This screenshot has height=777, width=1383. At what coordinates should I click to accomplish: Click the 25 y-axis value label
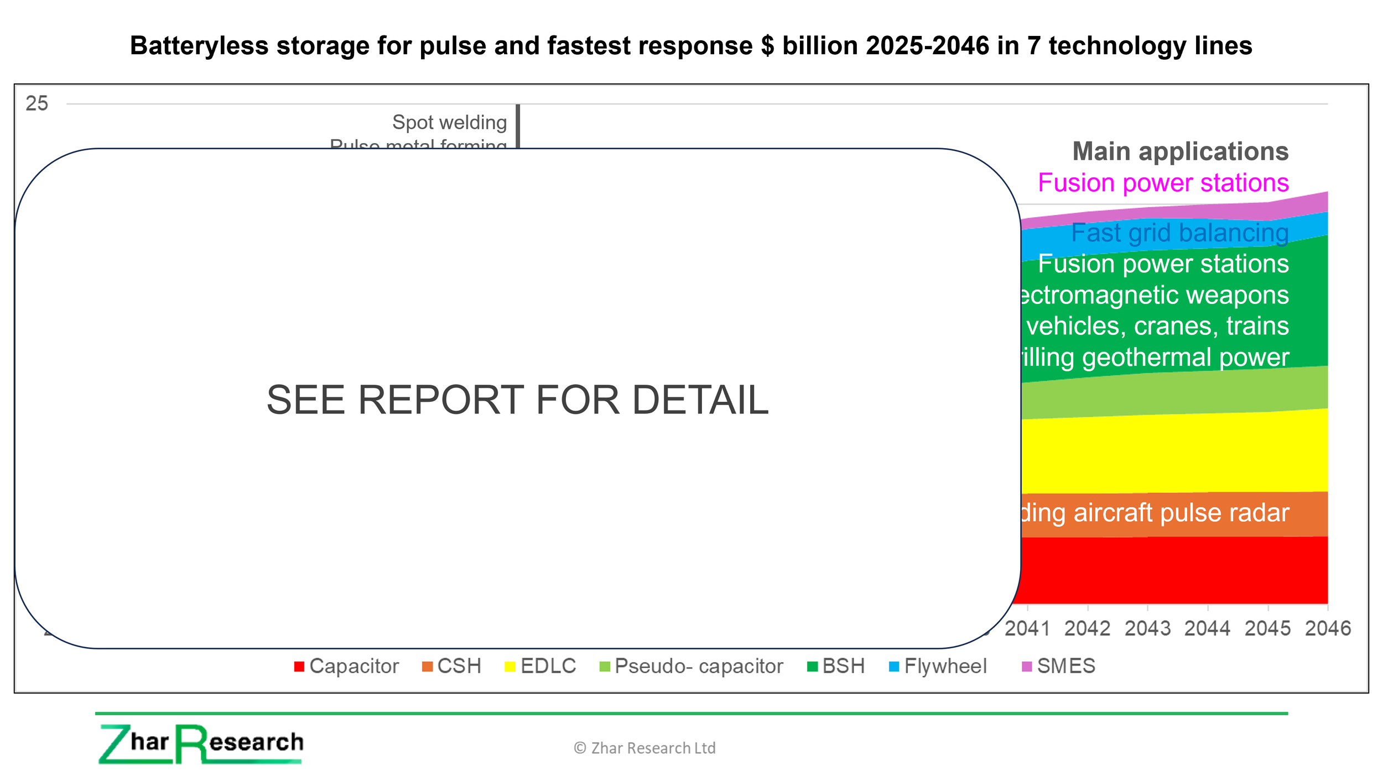37,103
